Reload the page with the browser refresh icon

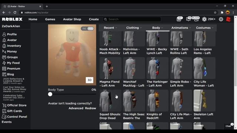(15, 13)
